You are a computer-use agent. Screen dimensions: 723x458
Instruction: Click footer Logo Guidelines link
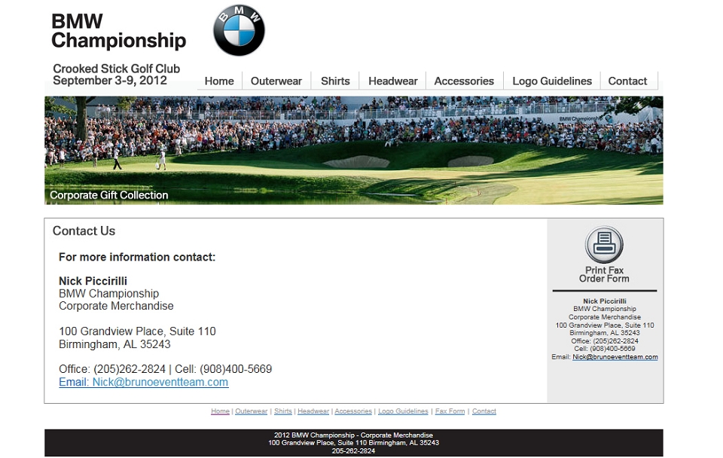[x=403, y=411]
